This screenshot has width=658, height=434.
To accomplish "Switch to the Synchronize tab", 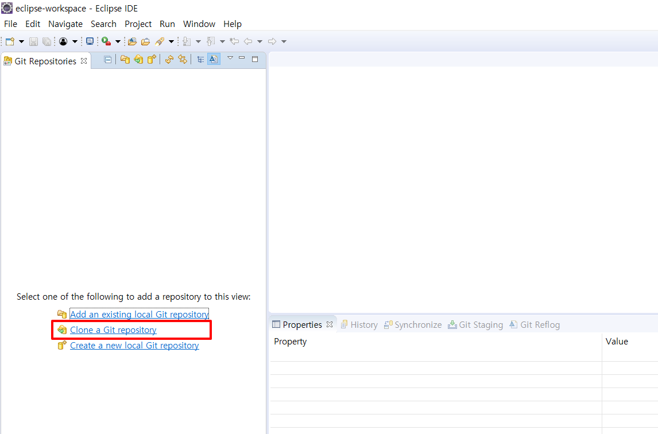I will click(413, 325).
